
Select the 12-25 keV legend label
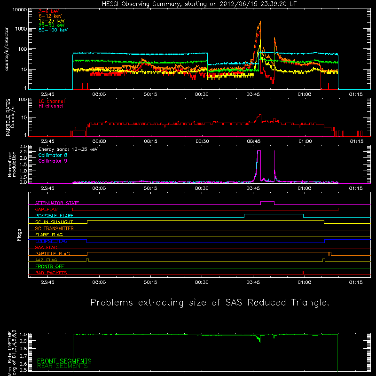point(52,21)
